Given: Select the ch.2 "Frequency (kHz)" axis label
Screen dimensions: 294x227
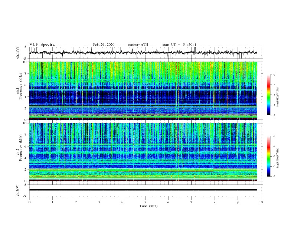Looking at the screenshot, I should tap(20, 147).
